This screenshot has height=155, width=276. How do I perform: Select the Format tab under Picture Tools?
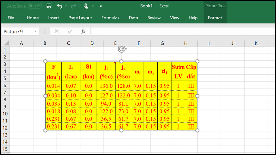click(x=215, y=18)
